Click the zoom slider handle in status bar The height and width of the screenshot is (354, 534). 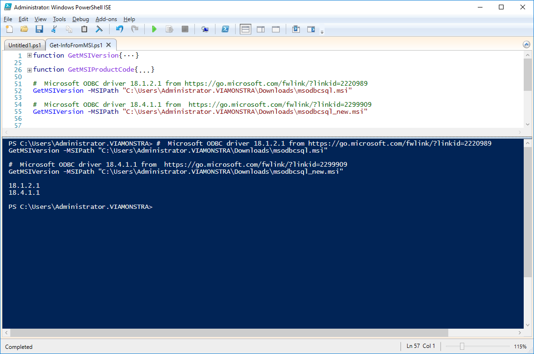coord(462,346)
